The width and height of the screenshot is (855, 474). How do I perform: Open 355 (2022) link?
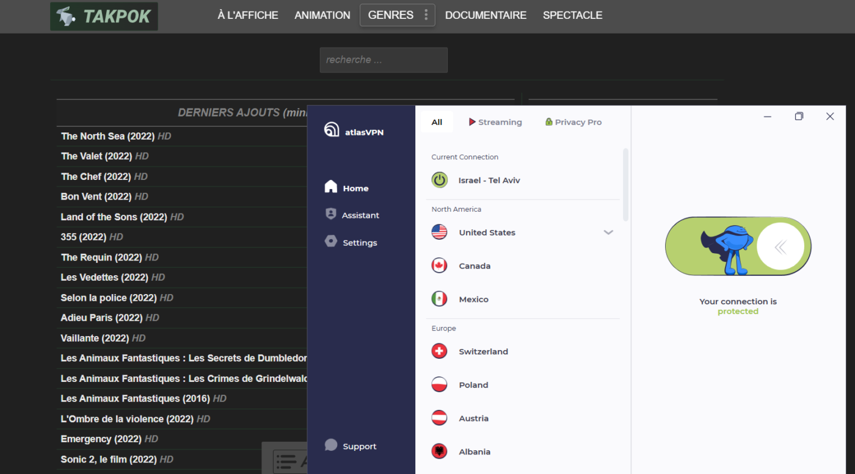tap(84, 237)
